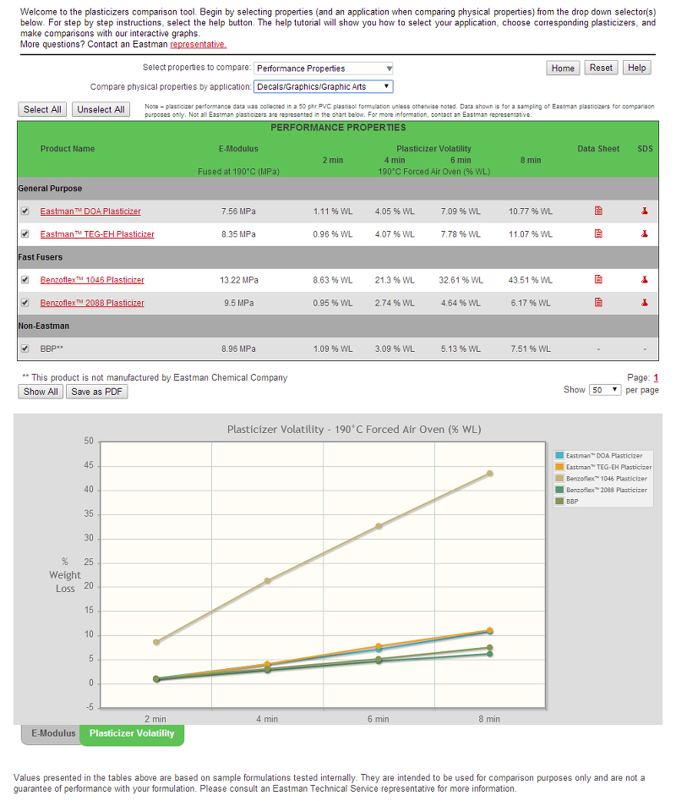Click Benzoflex 2088 Plasticizer legend color swatch
The width and height of the screenshot is (676, 801).
click(x=559, y=490)
